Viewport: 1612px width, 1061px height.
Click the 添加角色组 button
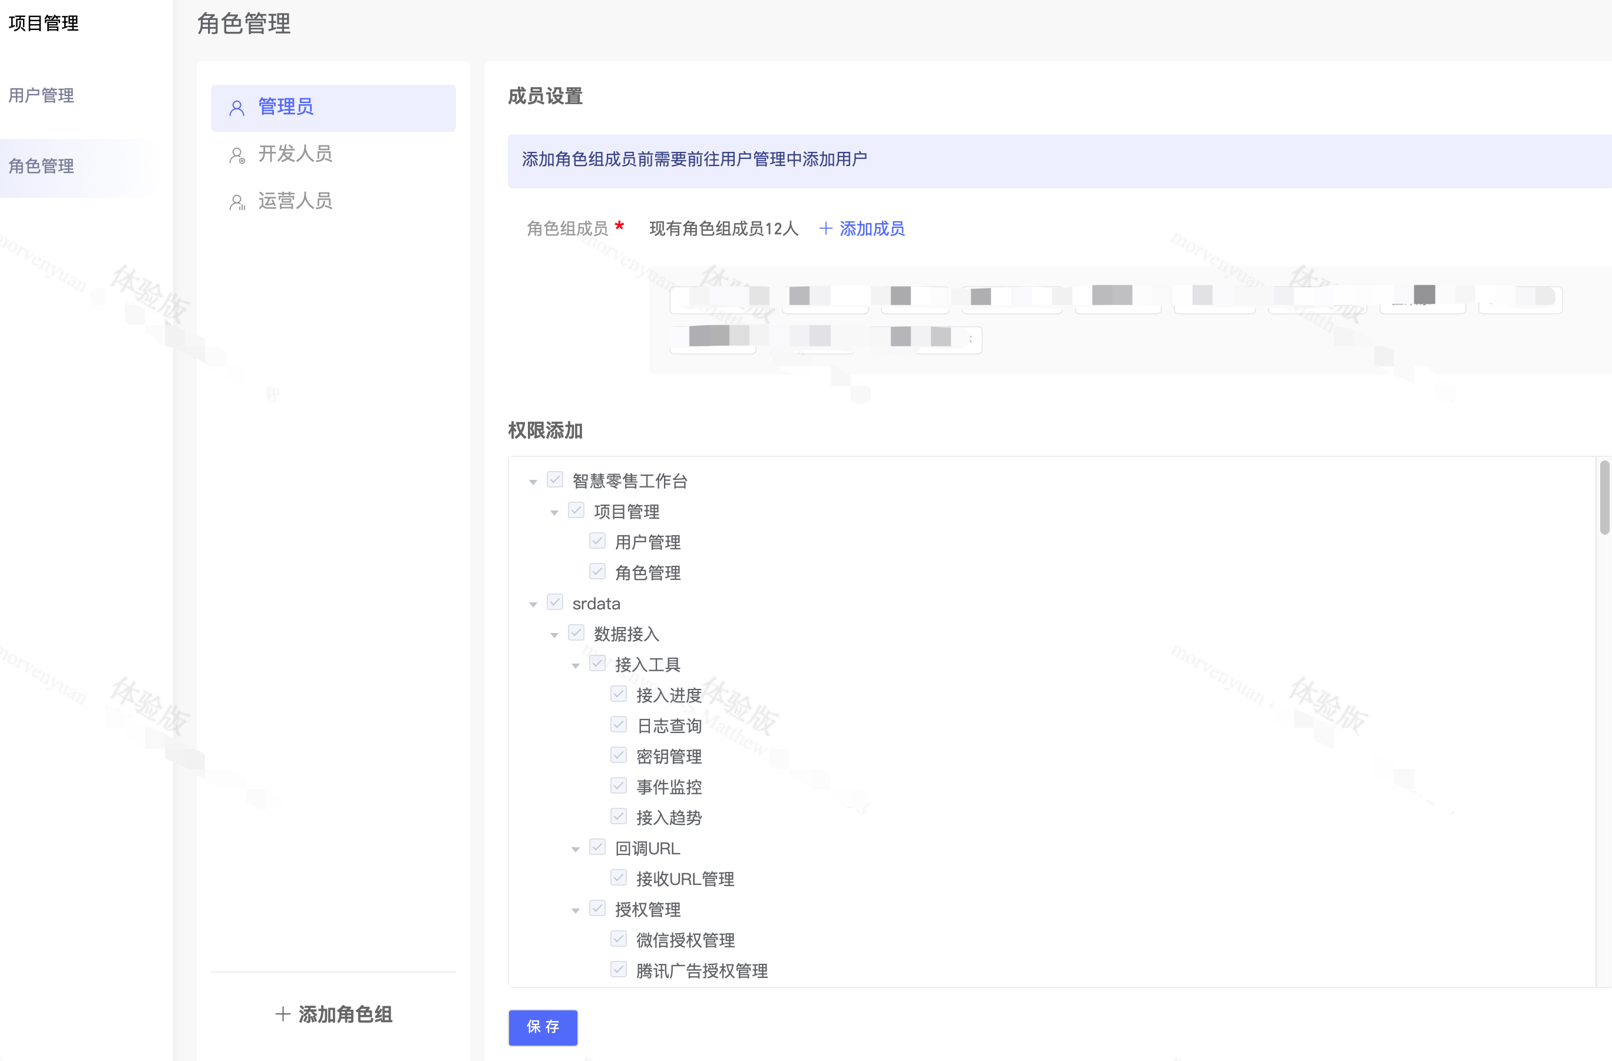[x=333, y=1014]
